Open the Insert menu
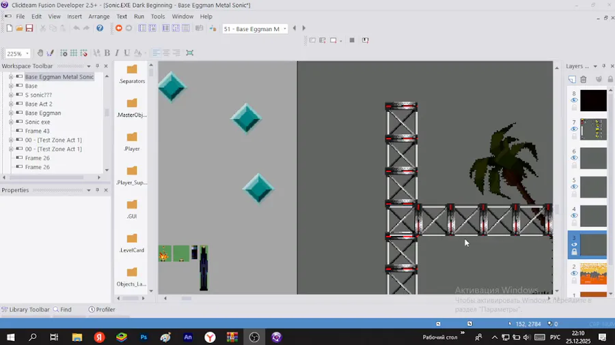This screenshot has width=615, height=345. pos(74,16)
